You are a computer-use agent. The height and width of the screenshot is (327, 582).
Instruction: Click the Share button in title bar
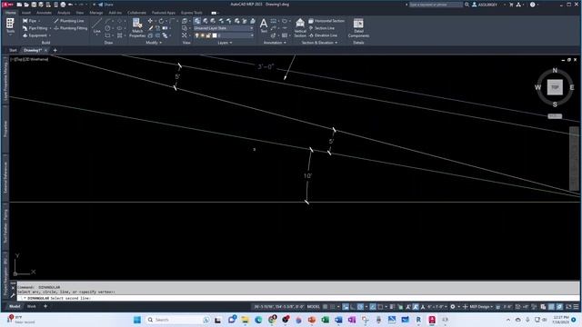coord(106,5)
